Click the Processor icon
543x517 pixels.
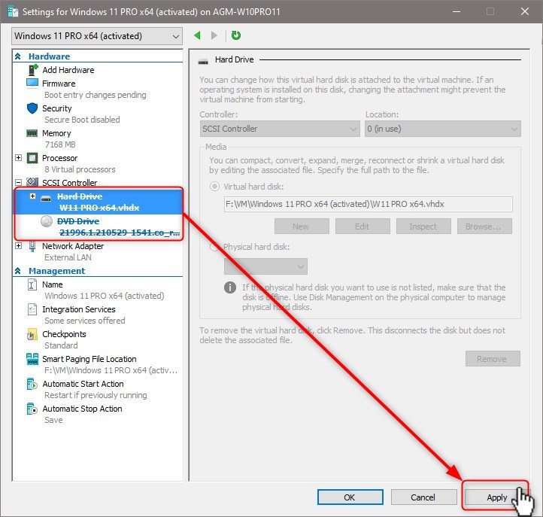[32, 158]
